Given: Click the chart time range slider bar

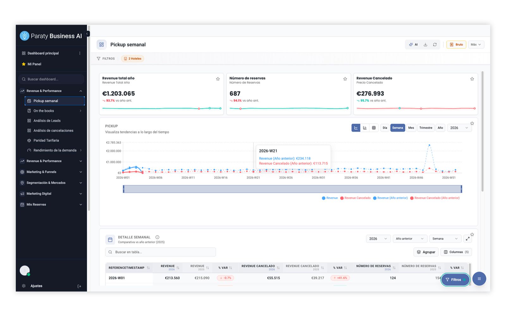Looking at the screenshot, I should tap(293, 189).
